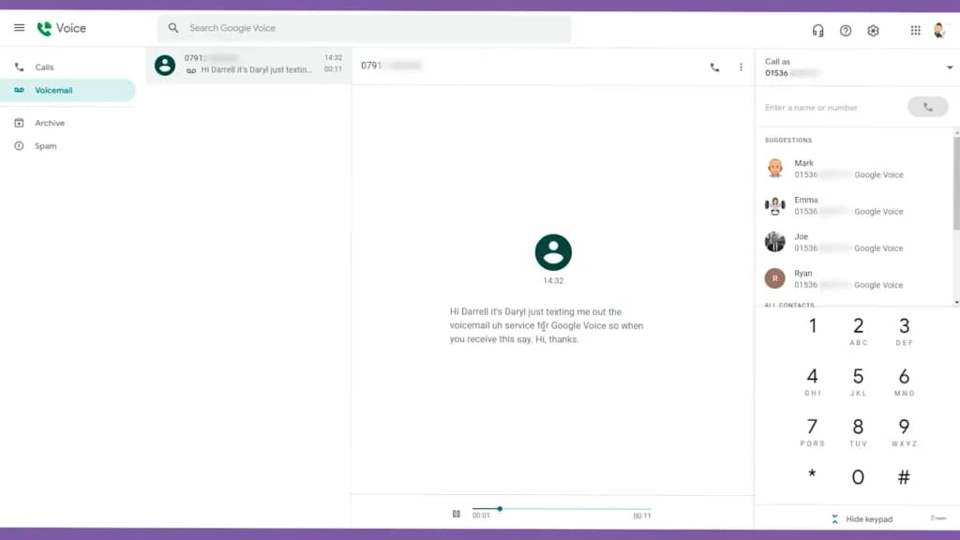Open the account profile picture
Viewport: 960px width, 540px height.
tap(939, 30)
